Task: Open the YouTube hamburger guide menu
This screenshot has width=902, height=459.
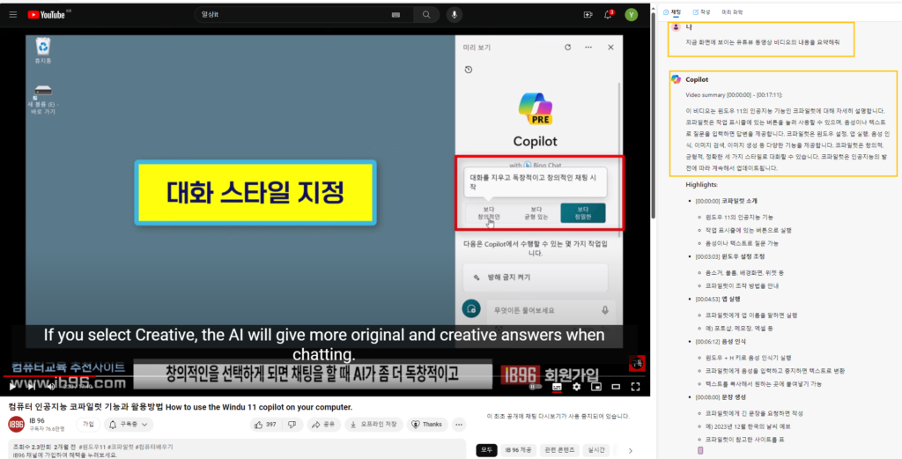Action: pos(12,15)
